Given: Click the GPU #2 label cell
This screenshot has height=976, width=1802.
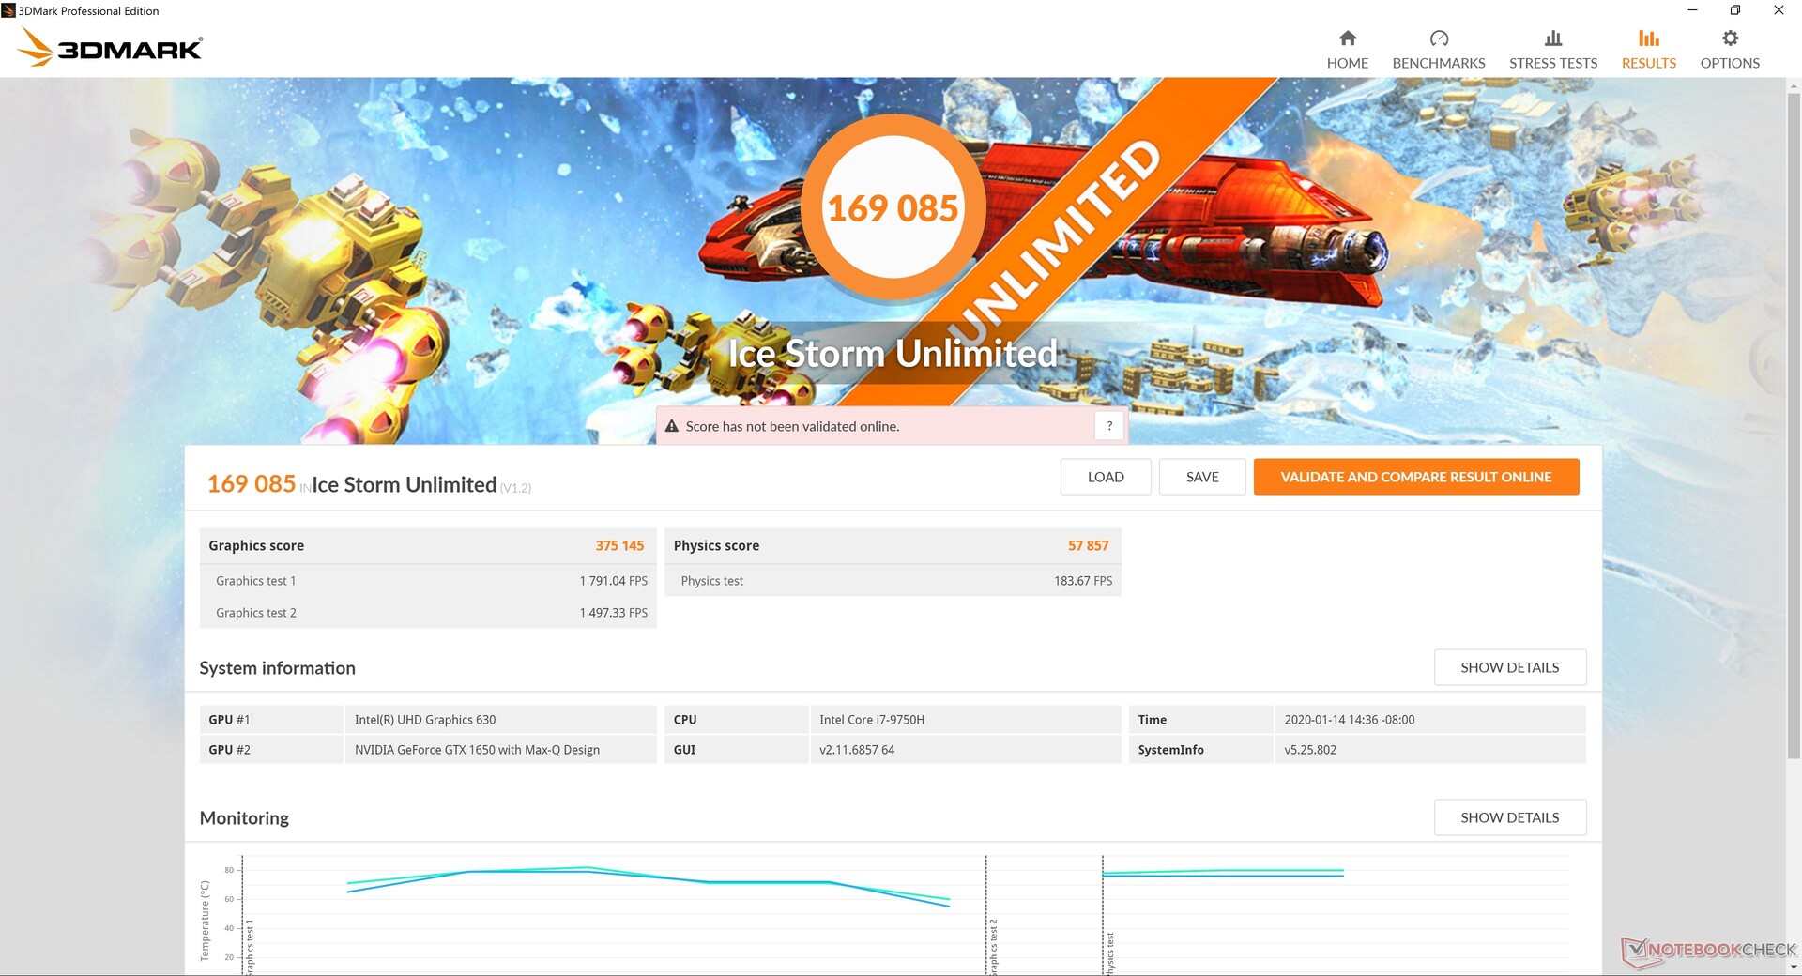Looking at the screenshot, I should coord(271,750).
